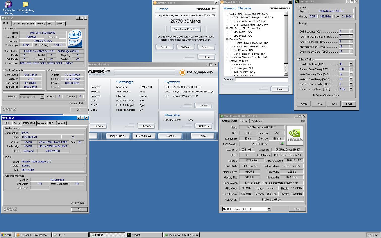Viewport: 381px width, 238px height.
Task: Open the CAS# Latency (tCL) dropdown
Action: pos(351,31)
